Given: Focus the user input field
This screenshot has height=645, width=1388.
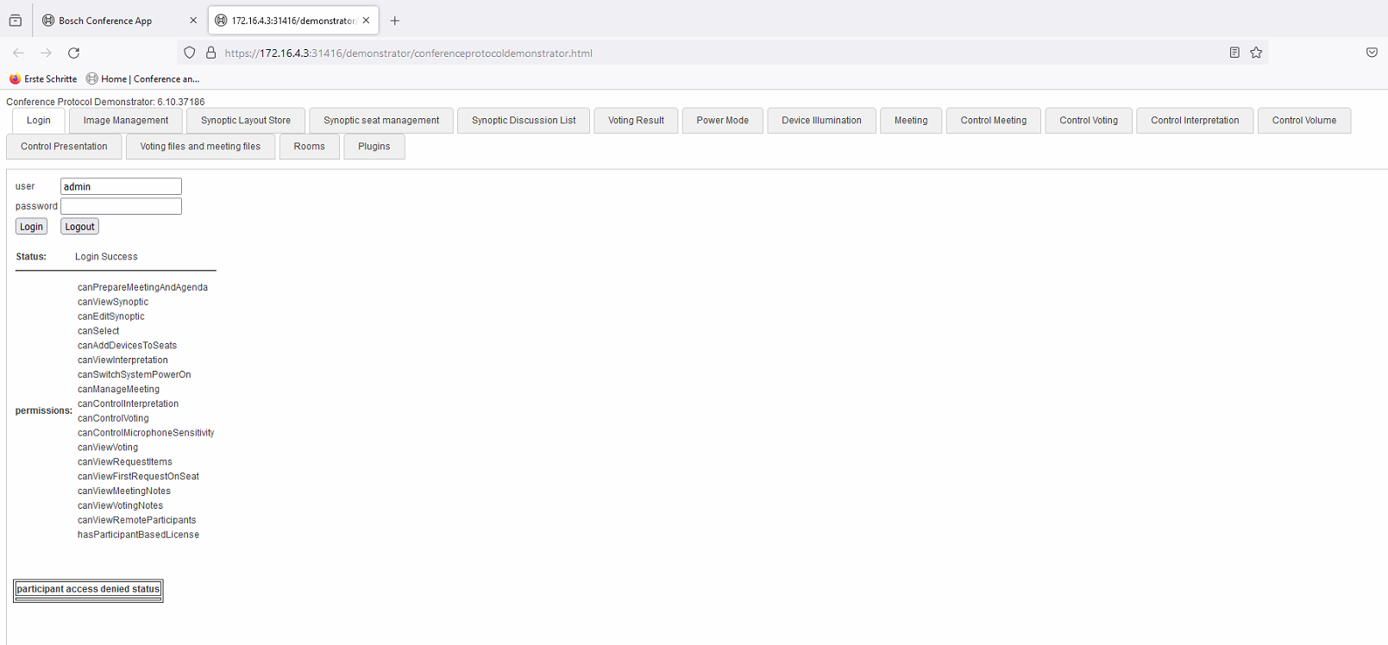Looking at the screenshot, I should coord(121,186).
